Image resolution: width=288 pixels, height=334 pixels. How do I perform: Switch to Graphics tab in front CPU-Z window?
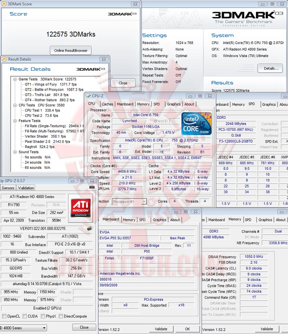click(x=174, y=104)
